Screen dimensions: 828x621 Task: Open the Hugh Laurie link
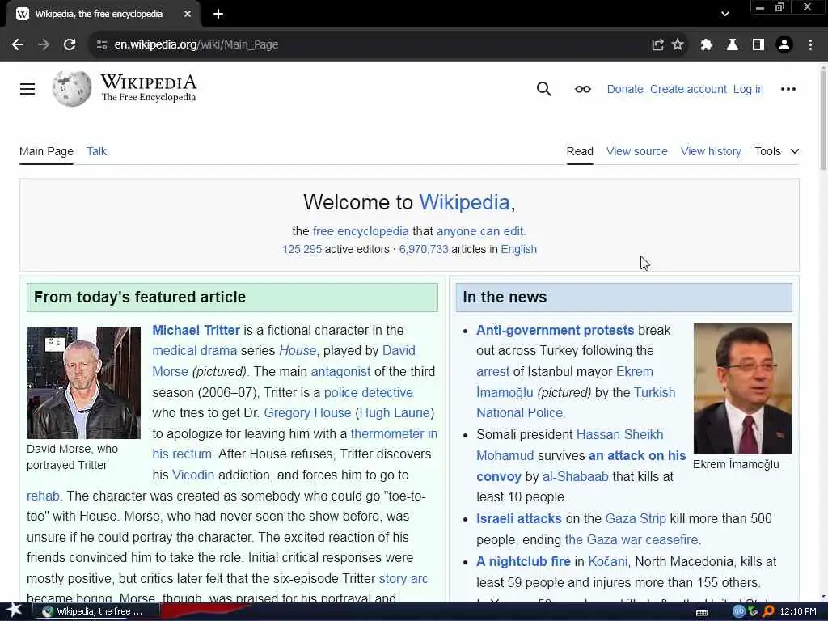395,413
